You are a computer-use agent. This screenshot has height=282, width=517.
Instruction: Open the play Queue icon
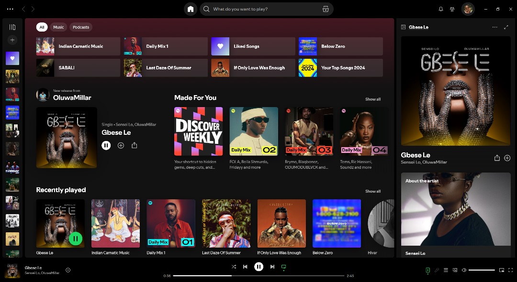click(x=446, y=270)
